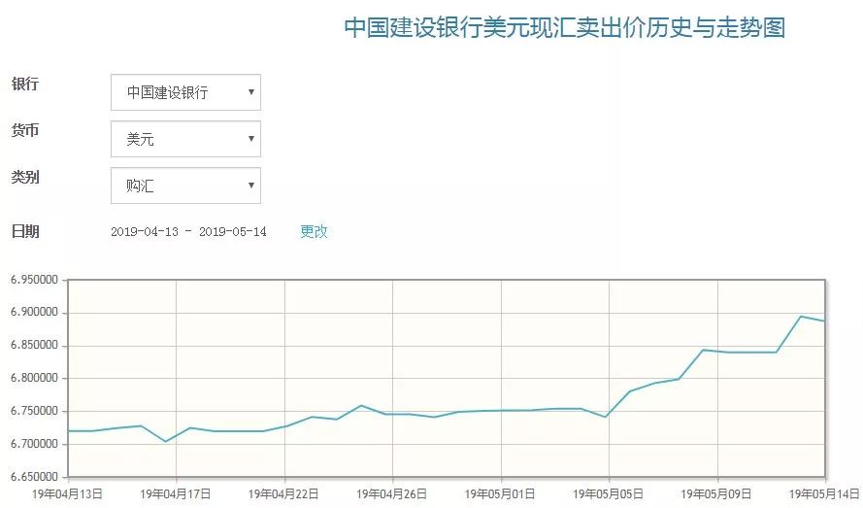This screenshot has width=863, height=508.
Task: Click the 6.950000 y-axis label
Action: pyautogui.click(x=34, y=280)
